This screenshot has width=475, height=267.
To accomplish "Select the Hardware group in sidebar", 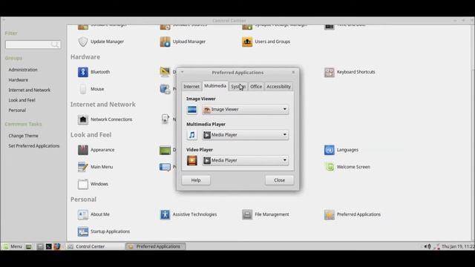I will [18, 80].
